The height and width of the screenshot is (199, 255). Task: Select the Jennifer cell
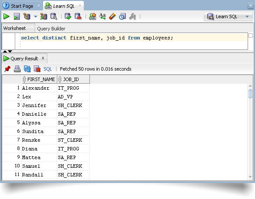39,105
